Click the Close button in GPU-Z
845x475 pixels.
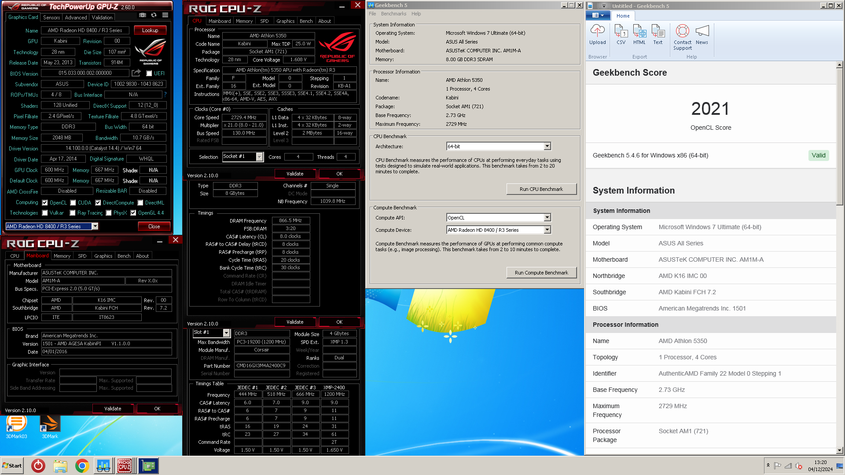coord(154,227)
